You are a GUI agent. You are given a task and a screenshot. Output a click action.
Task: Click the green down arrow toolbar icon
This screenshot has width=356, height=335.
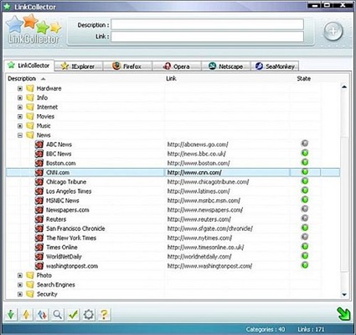pyautogui.click(x=11, y=315)
